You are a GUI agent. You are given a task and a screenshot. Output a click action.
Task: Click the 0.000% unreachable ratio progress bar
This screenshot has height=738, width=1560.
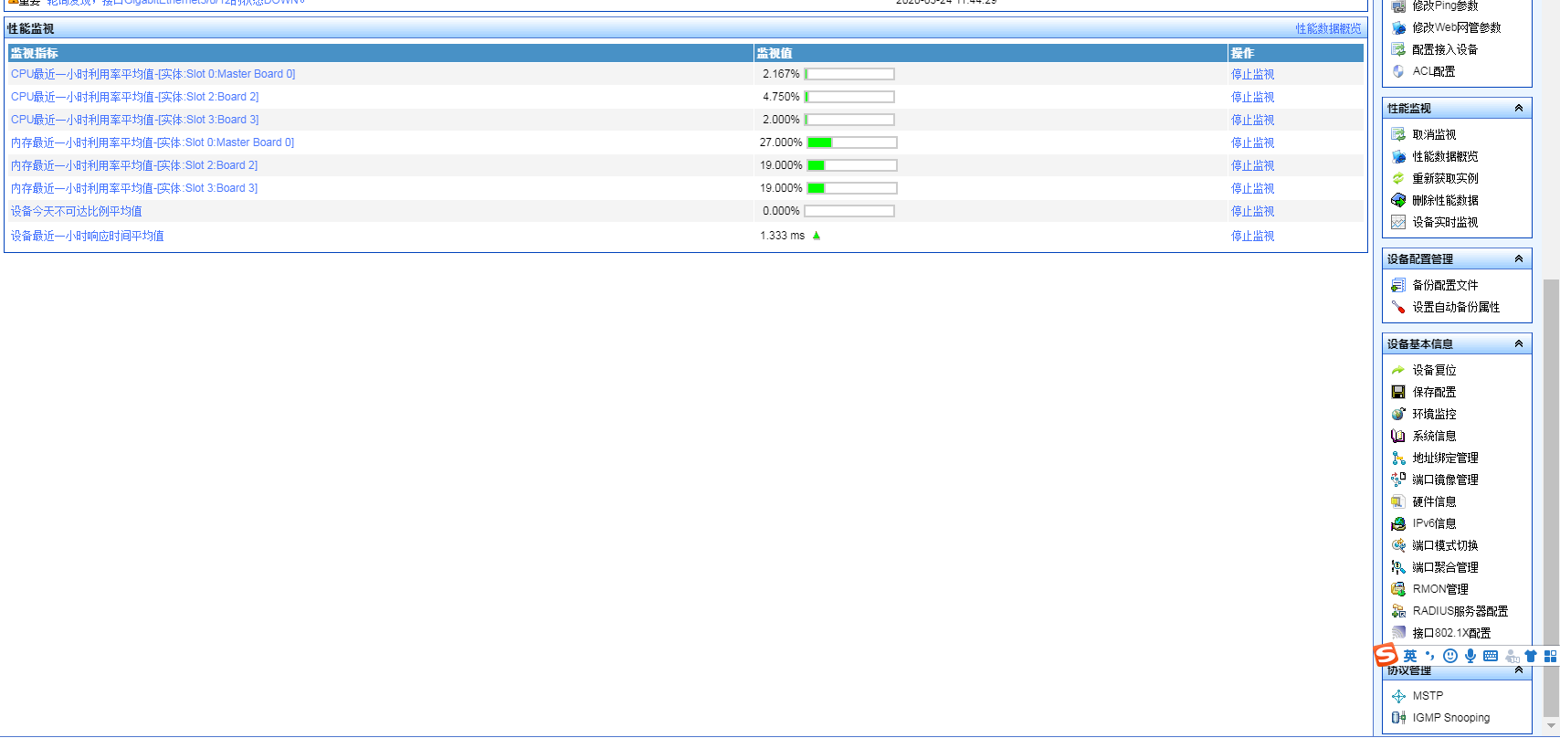(849, 211)
